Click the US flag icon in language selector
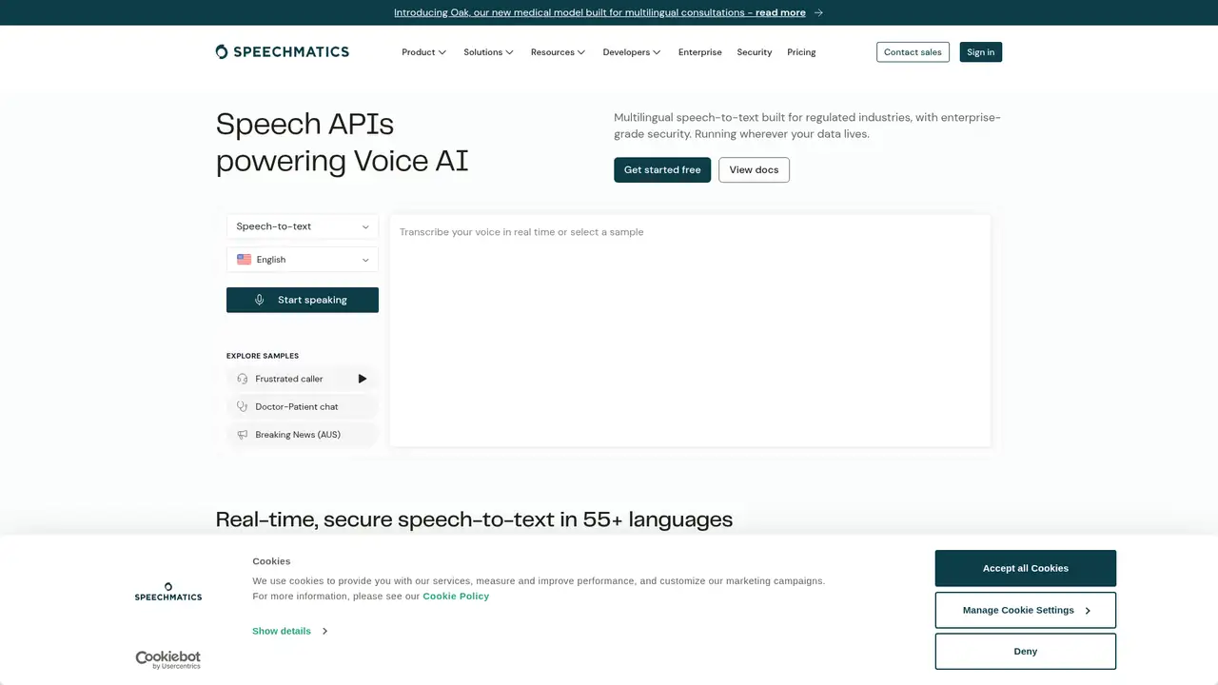The width and height of the screenshot is (1218, 685). [244, 259]
